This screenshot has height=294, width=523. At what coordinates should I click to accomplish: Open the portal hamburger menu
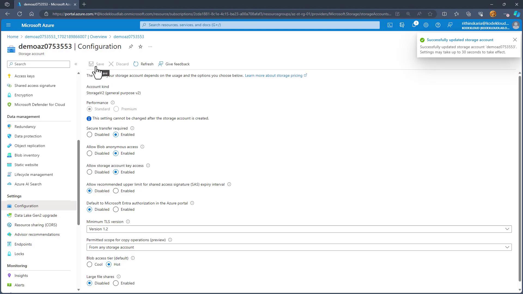[x=8, y=25]
